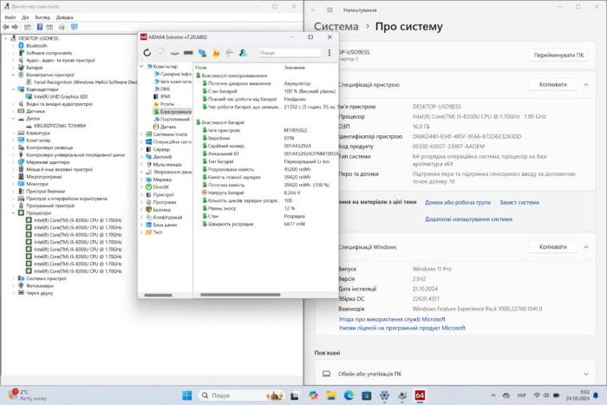Refresh the AIDA64 report with the circular arrow icon

point(147,53)
